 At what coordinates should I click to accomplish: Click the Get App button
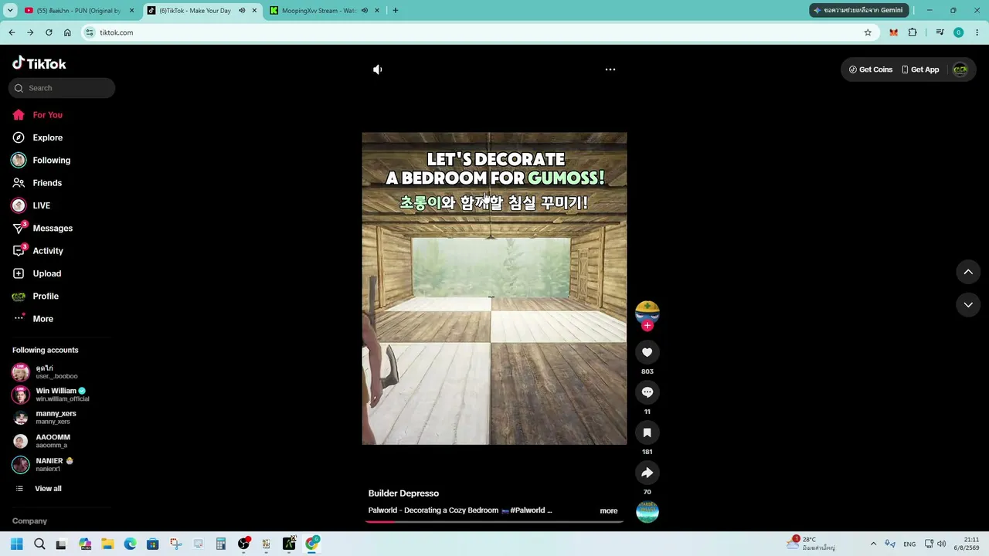(x=920, y=69)
